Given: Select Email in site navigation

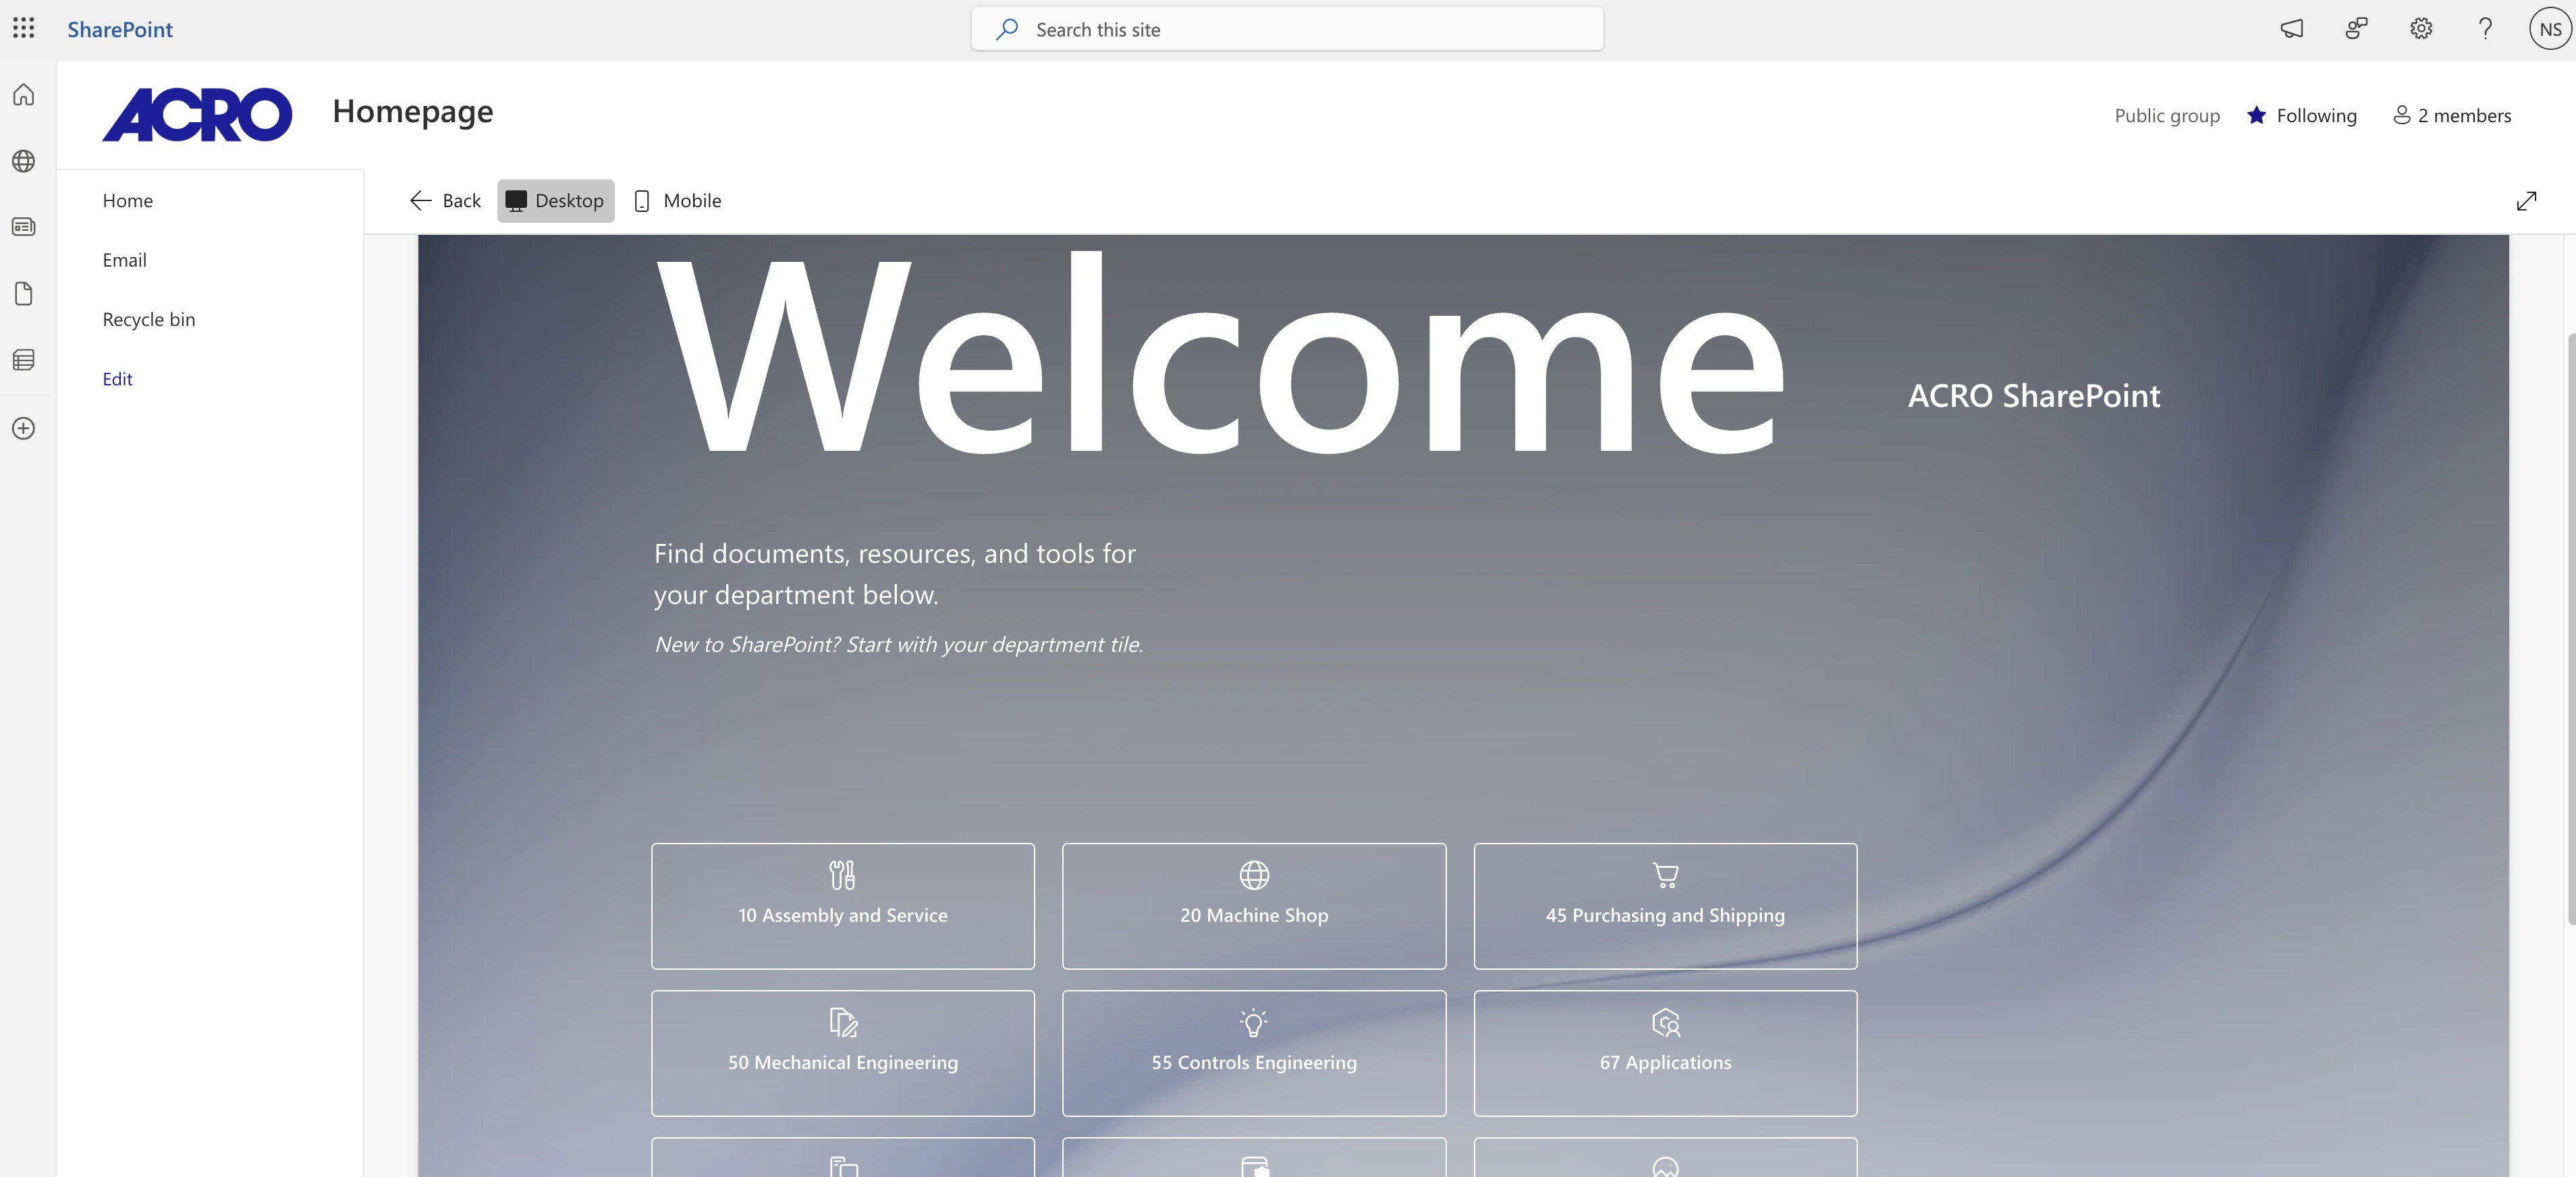Looking at the screenshot, I should click(x=124, y=260).
